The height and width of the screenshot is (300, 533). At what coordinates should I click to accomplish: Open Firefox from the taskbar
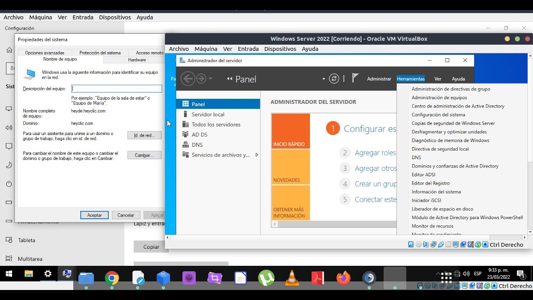coord(344,277)
